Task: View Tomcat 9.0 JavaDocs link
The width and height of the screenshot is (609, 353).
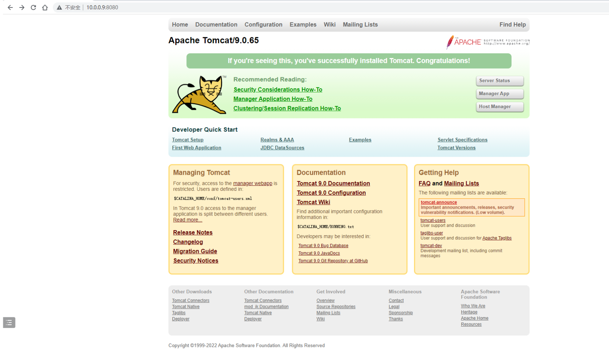Action: (x=319, y=253)
